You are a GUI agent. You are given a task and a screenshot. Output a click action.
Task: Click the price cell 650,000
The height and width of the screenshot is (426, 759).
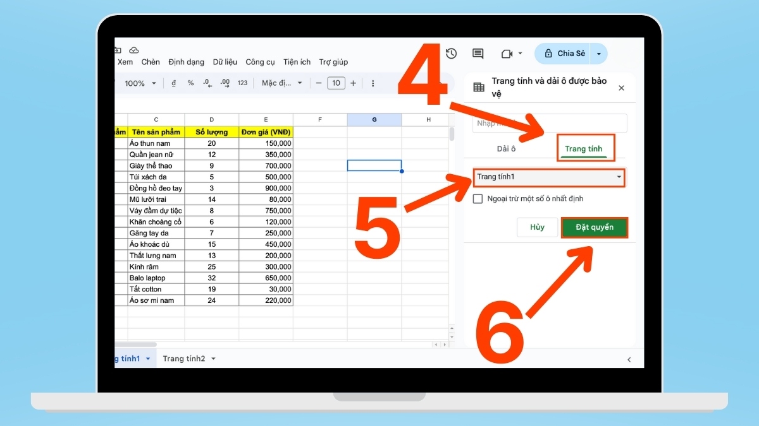[266, 278]
